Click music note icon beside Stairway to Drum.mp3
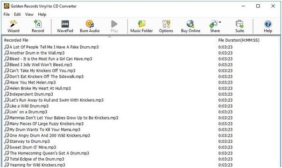The width and height of the screenshot is (282, 168). tap(7, 141)
